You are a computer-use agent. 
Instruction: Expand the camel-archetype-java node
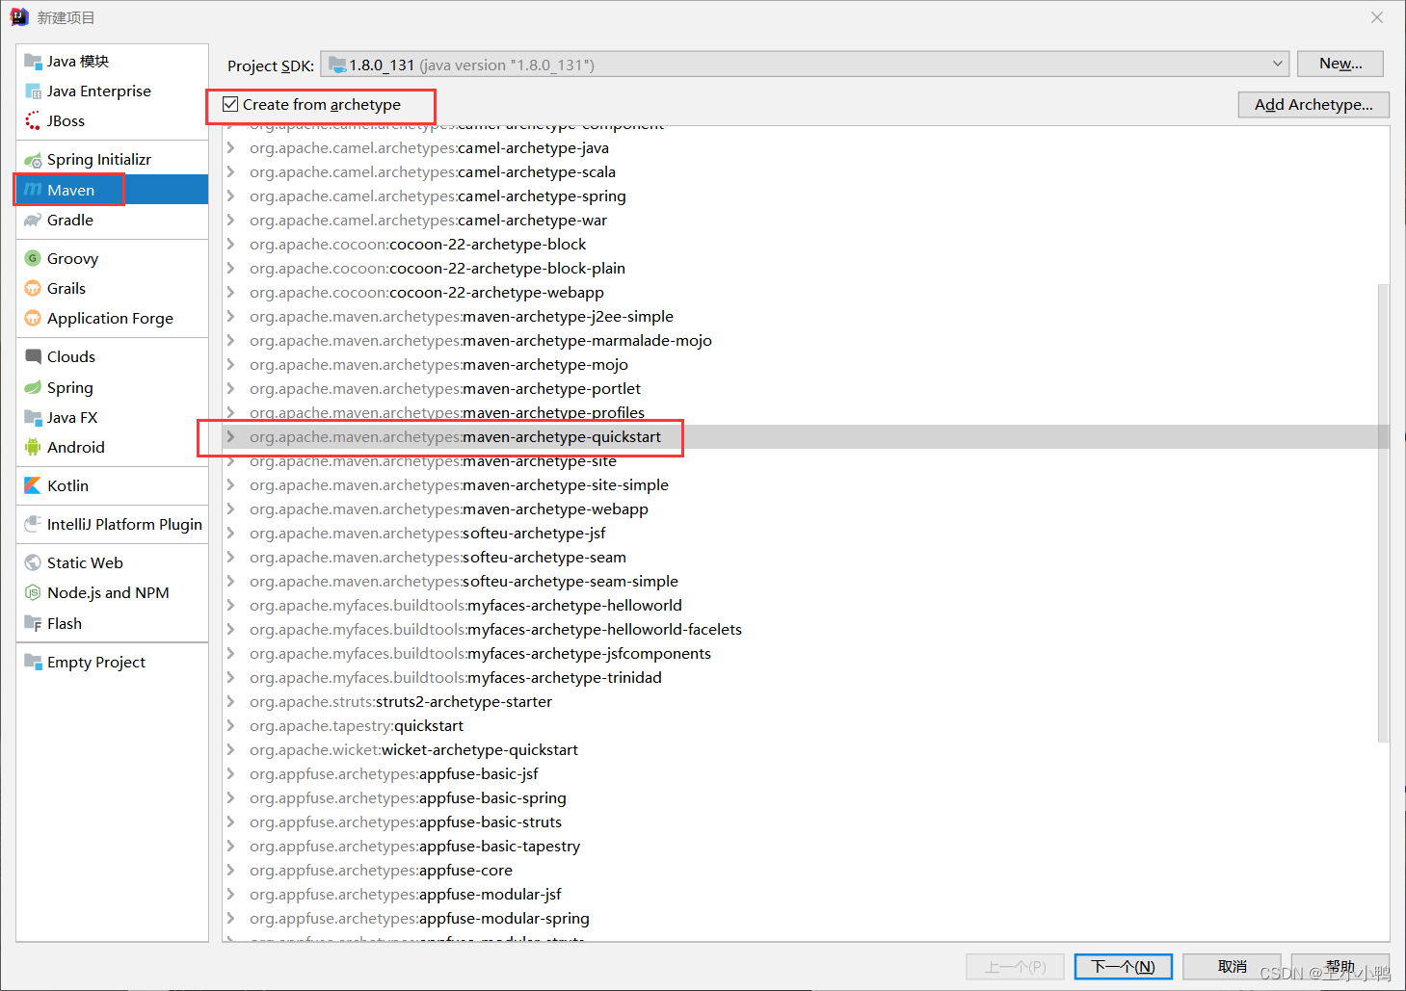pyautogui.click(x=231, y=147)
